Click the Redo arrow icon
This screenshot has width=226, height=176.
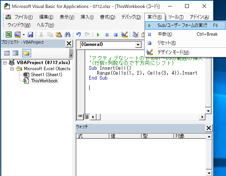87,35
